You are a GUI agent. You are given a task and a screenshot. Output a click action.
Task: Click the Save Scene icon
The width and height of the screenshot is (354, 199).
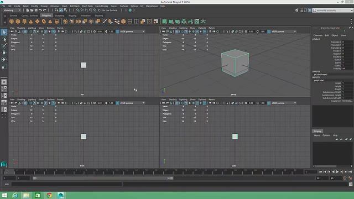[36, 10]
